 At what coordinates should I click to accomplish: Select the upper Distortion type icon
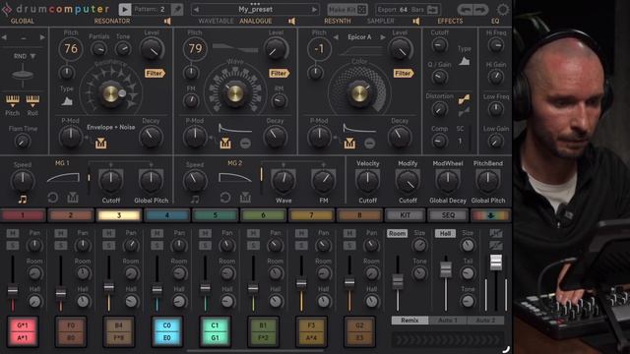click(x=464, y=99)
